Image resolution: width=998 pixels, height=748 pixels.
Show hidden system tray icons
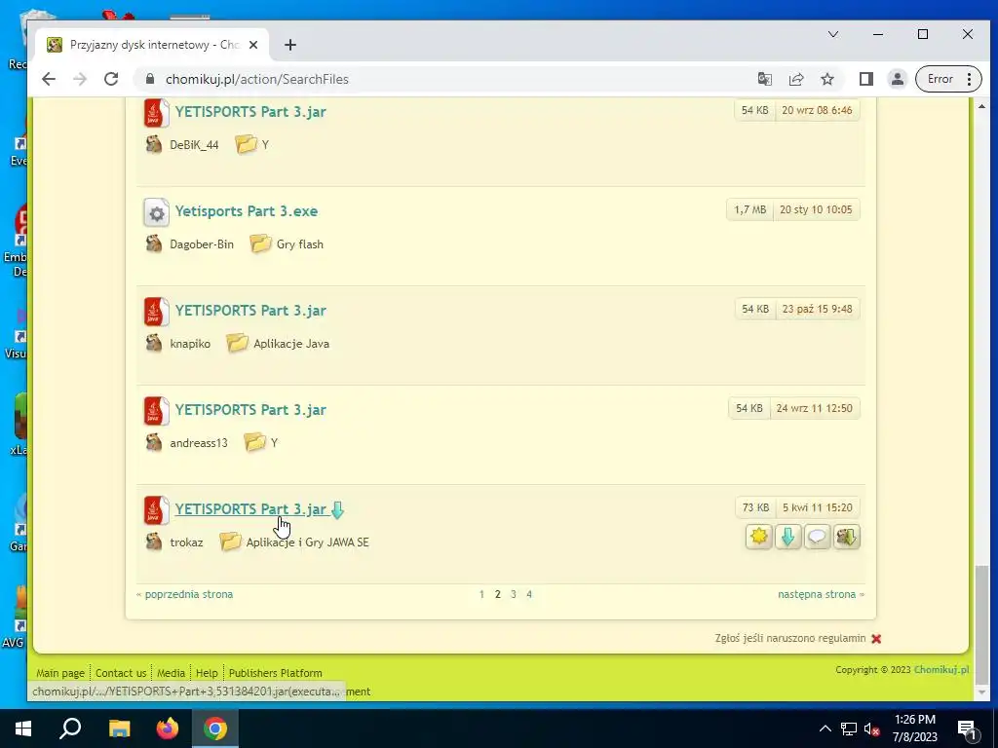[825, 729]
